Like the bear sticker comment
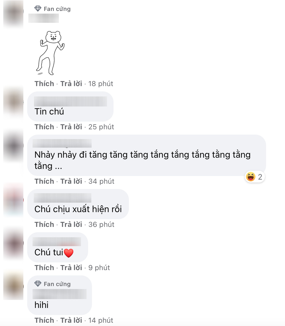 pos(44,84)
